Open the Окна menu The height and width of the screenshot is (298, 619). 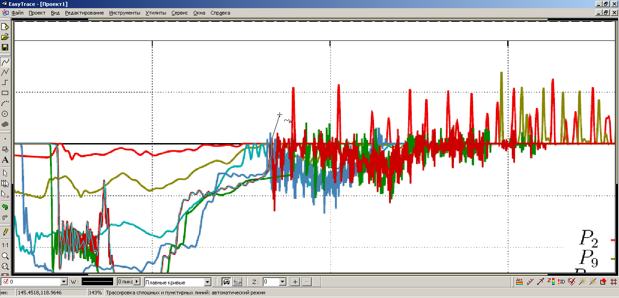point(199,13)
